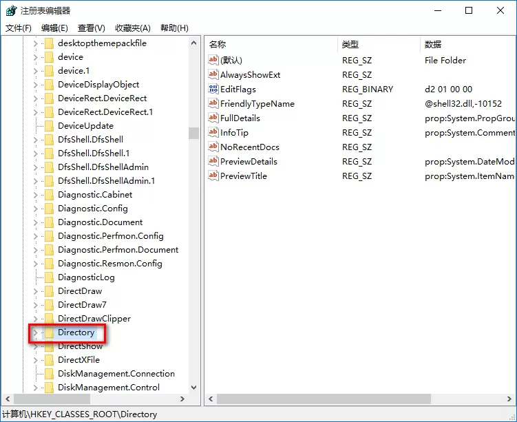517x422 pixels.
Task: Click values pane horizontal scroll right arrow
Action: coord(509,399)
